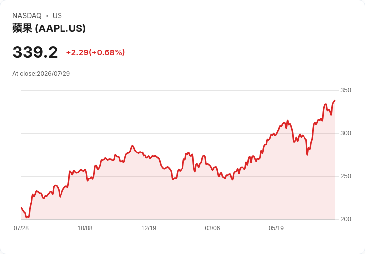Image resolution: width=365 pixels, height=254 pixels.
Task: Click the NASDAQ exchange label
Action: pyautogui.click(x=27, y=16)
